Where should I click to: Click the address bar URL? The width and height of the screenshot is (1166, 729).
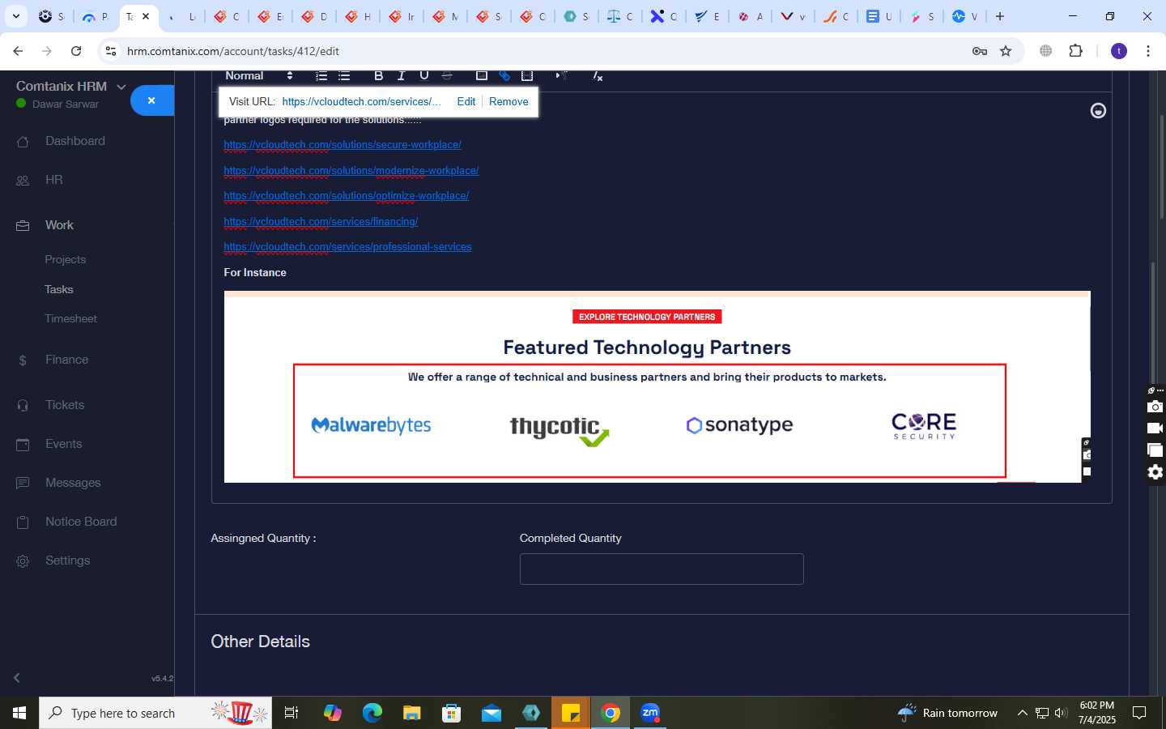pyautogui.click(x=233, y=51)
